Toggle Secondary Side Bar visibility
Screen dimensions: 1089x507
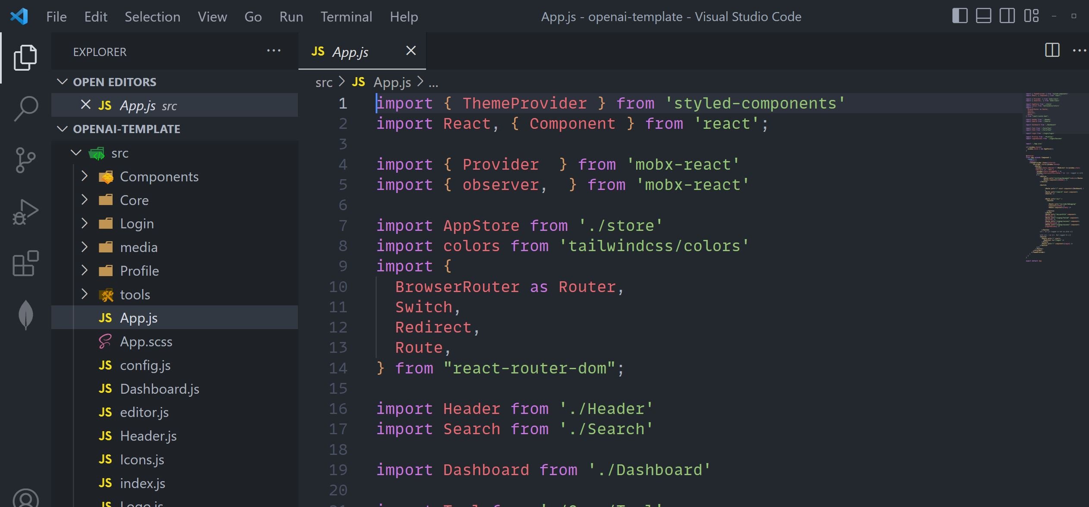1007,16
